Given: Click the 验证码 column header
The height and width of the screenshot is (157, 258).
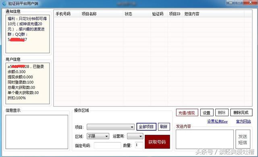Looking at the screenshot, I should [158, 14].
